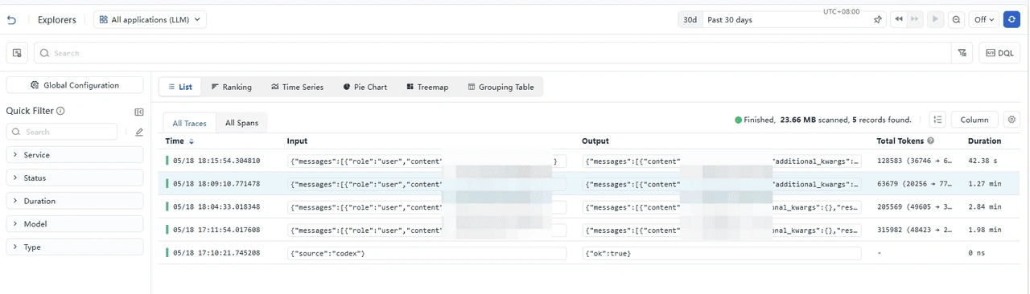Expand the Duration filter

tap(75, 202)
